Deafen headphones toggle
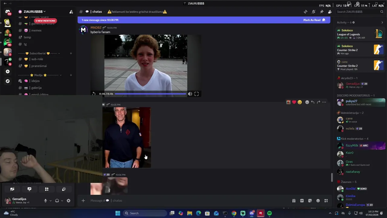This screenshot has width=387, height=218. click(57, 200)
